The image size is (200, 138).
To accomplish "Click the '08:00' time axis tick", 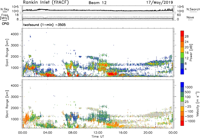I will coord(73,133).
